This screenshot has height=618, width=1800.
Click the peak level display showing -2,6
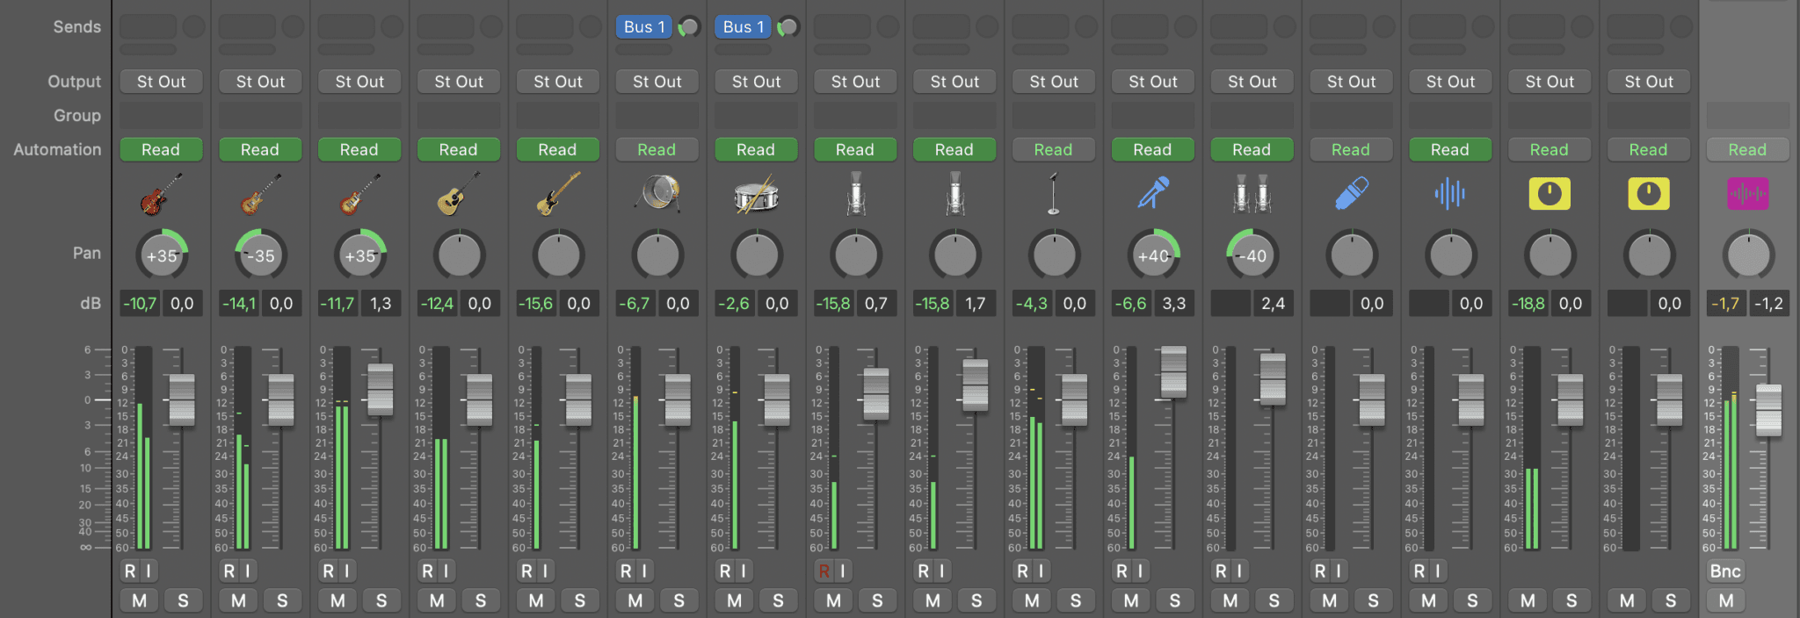pos(734,304)
